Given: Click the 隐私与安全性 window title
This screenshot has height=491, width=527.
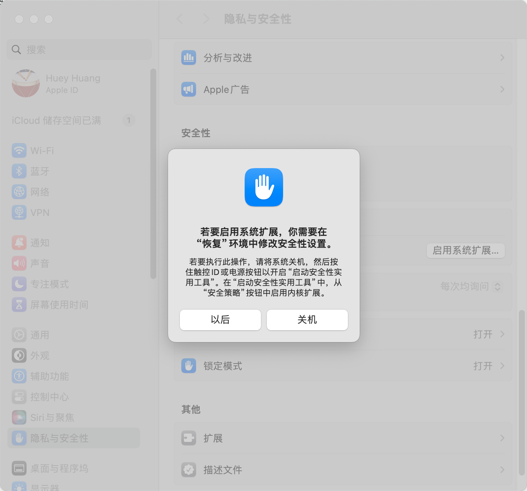Looking at the screenshot, I should (x=258, y=19).
